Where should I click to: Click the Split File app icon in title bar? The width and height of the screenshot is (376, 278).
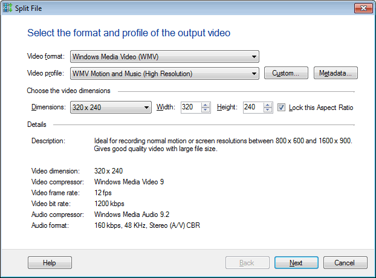[7, 7]
